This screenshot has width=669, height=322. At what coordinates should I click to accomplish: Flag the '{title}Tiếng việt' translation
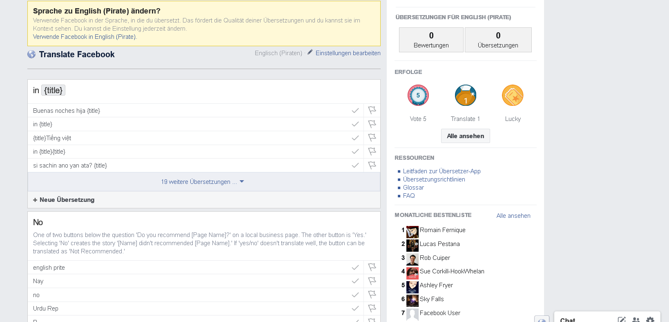[x=372, y=138]
